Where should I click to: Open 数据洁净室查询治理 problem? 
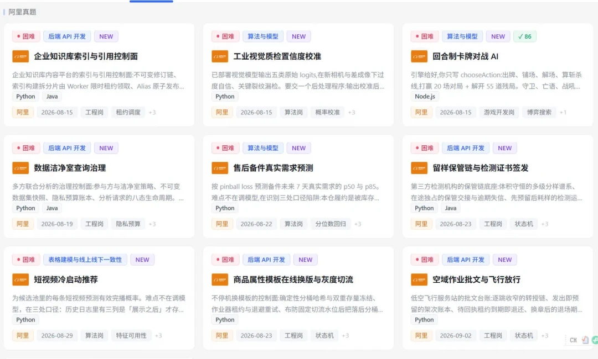70,168
